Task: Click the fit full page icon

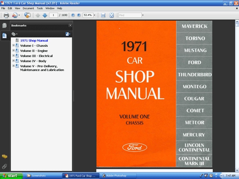Action: click(x=112, y=15)
